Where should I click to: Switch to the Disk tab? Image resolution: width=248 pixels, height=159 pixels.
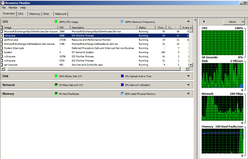pyautogui.click(x=48, y=14)
